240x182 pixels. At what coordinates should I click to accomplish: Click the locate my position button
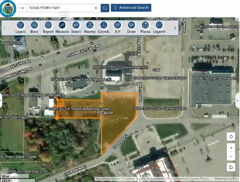(x=231, y=136)
